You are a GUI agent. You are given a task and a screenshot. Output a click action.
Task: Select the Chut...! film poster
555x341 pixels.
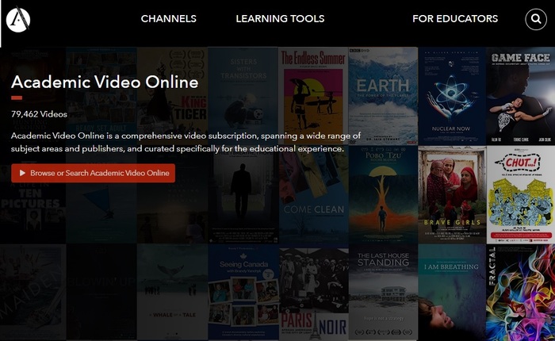point(520,193)
